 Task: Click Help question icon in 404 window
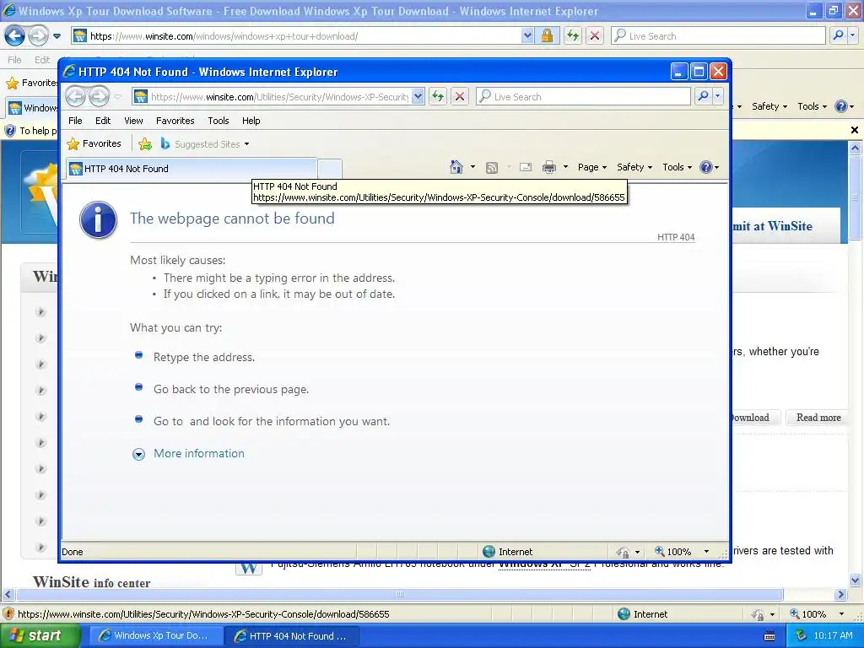[706, 167]
